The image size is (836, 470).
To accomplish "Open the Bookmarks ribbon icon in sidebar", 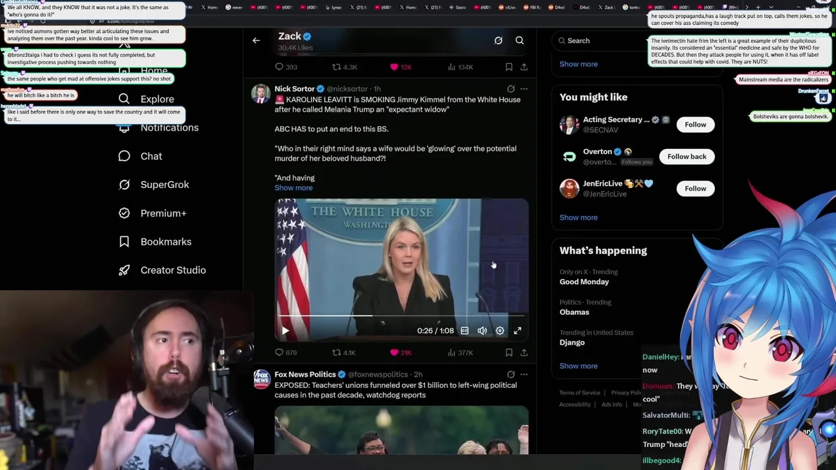I will pos(124,242).
